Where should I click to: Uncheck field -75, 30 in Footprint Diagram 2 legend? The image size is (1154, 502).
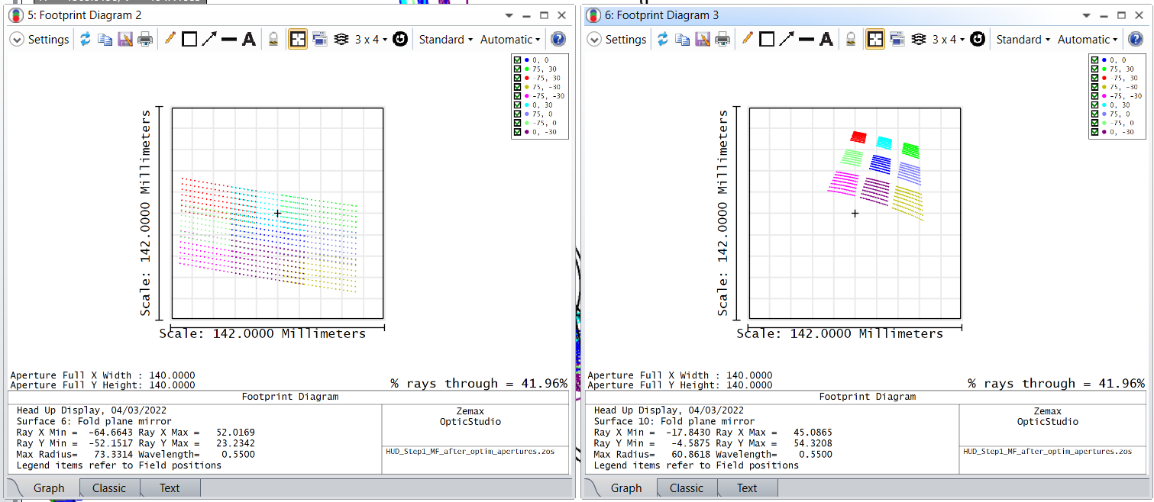(518, 78)
